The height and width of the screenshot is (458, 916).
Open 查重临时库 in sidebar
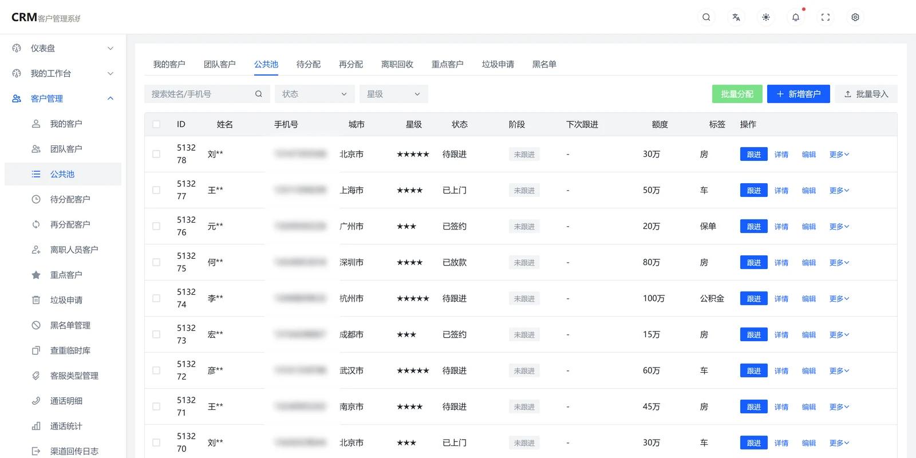point(63,350)
